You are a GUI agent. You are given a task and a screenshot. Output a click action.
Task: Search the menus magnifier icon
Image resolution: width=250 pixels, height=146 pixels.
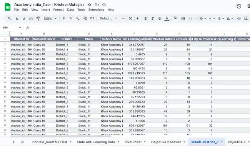tap(9, 18)
